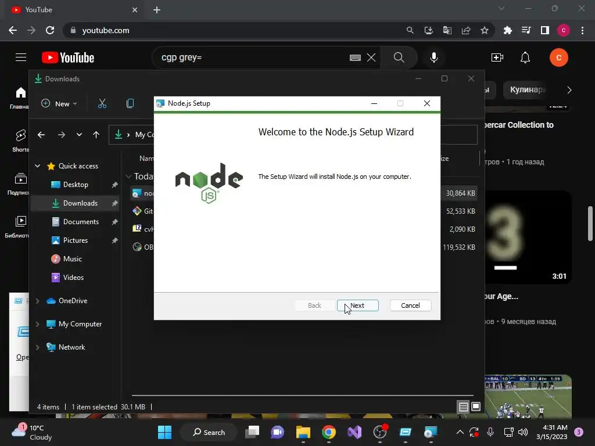The height and width of the screenshot is (446, 595).
Task: Go to YouTube Home in sidebar
Action: [x=20, y=98]
